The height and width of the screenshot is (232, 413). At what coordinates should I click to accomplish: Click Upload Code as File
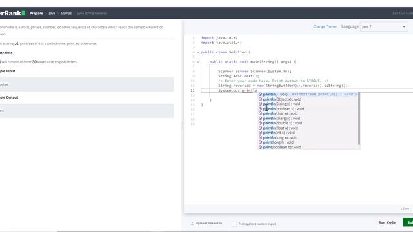pos(208,223)
